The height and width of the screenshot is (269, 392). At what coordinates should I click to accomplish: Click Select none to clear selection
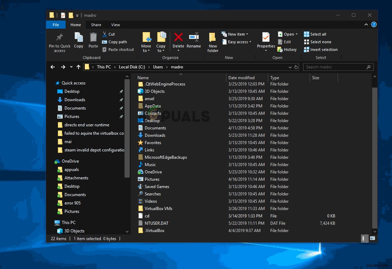pos(318,42)
